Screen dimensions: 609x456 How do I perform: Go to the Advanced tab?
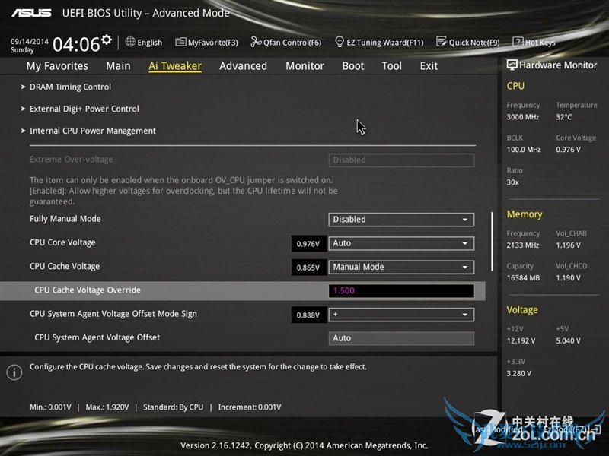(x=243, y=66)
